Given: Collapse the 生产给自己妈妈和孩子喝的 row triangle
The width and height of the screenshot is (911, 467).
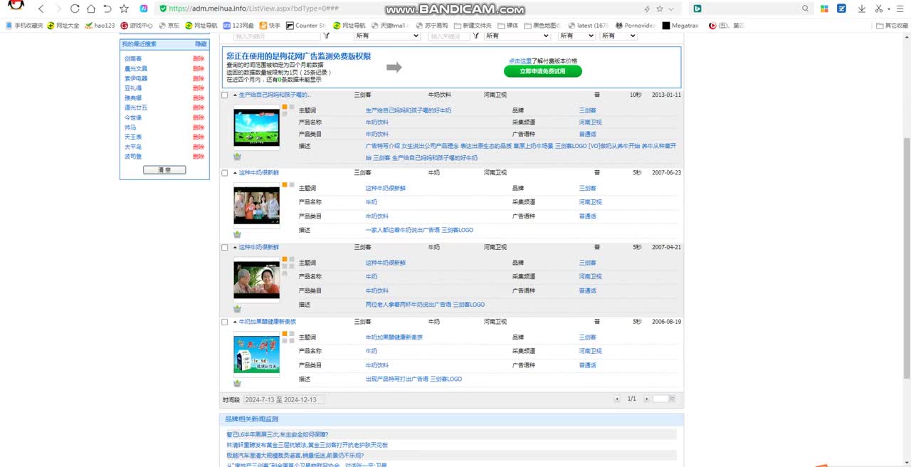Looking at the screenshot, I should click(x=235, y=95).
